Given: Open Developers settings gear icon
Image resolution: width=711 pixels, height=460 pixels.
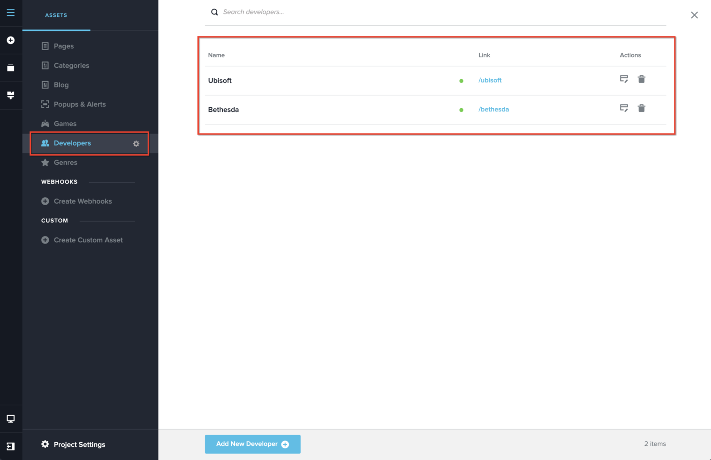Looking at the screenshot, I should 136,144.
